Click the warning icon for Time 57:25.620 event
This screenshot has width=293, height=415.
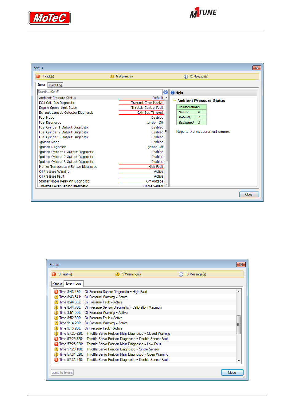click(x=56, y=334)
